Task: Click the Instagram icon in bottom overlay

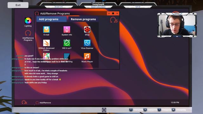Action: [x=131, y=110]
